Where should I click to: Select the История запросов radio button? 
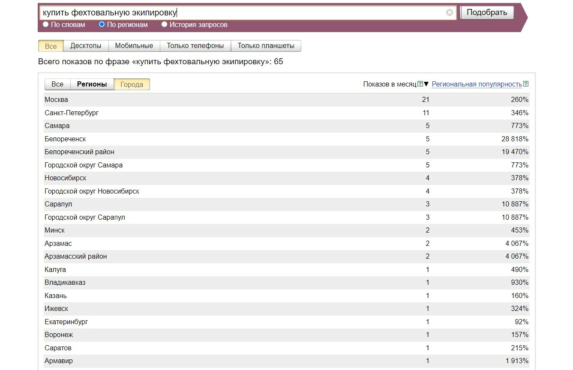coord(164,24)
